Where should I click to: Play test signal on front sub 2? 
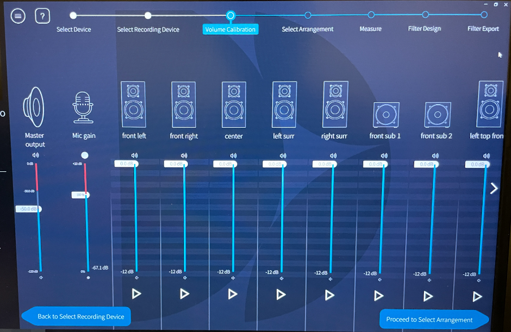pyautogui.click(x=428, y=296)
